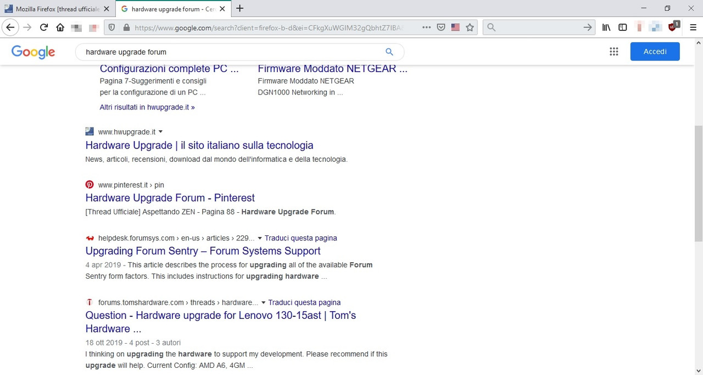Click the US flag icon in the address bar
Viewport: 703px width, 375px height.
455,27
